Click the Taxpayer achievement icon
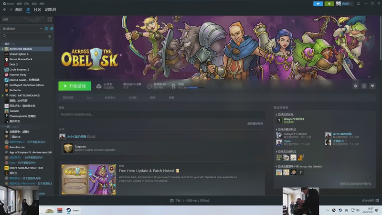The width and height of the screenshot is (382, 215). (x=68, y=148)
